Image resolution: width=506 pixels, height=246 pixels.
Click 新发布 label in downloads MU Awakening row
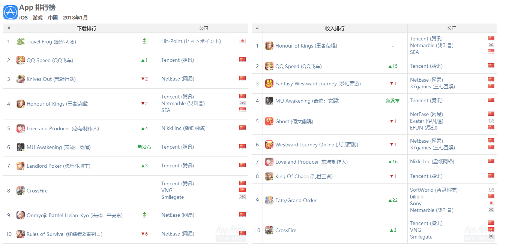(x=144, y=147)
